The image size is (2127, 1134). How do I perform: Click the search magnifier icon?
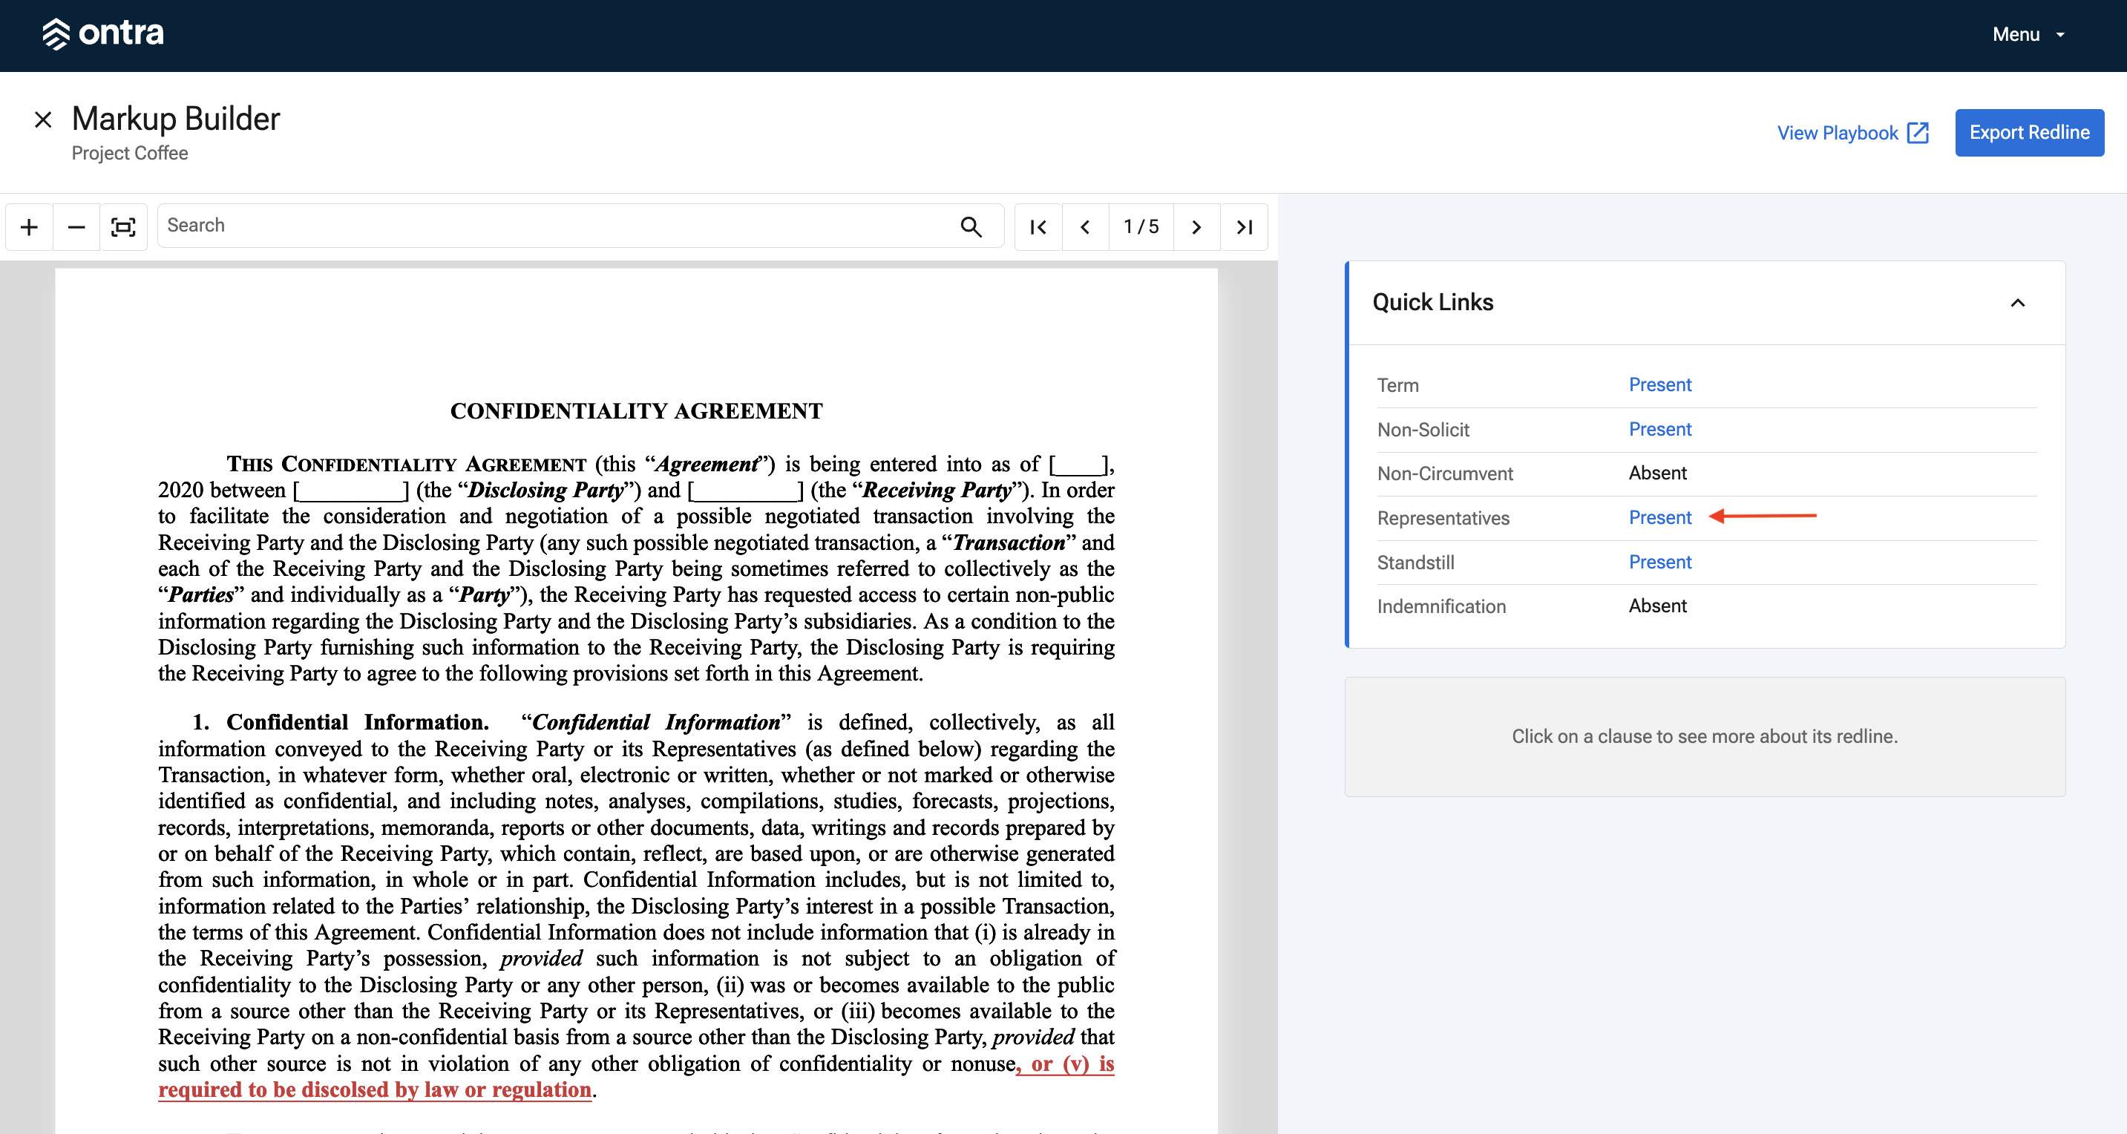click(971, 226)
